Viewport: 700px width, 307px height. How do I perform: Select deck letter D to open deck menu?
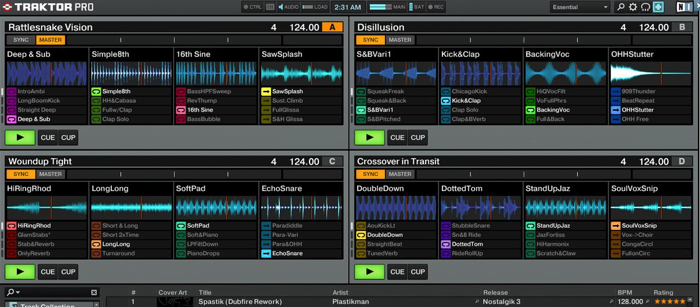click(x=682, y=161)
